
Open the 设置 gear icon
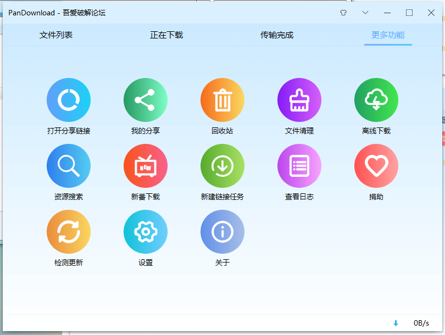(x=146, y=231)
